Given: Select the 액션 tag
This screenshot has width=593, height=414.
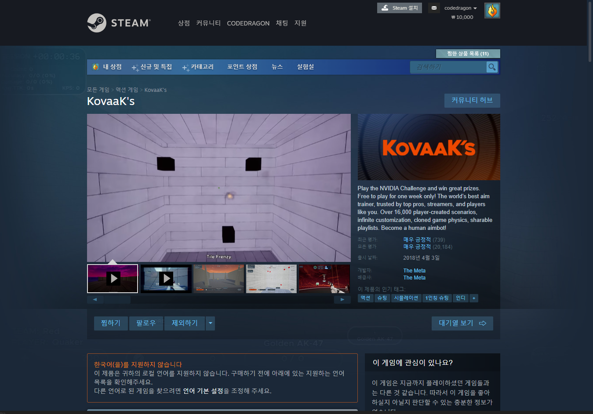Looking at the screenshot, I should click(x=366, y=298).
